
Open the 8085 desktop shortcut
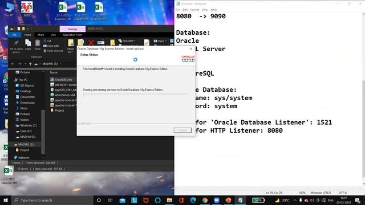pos(27,9)
